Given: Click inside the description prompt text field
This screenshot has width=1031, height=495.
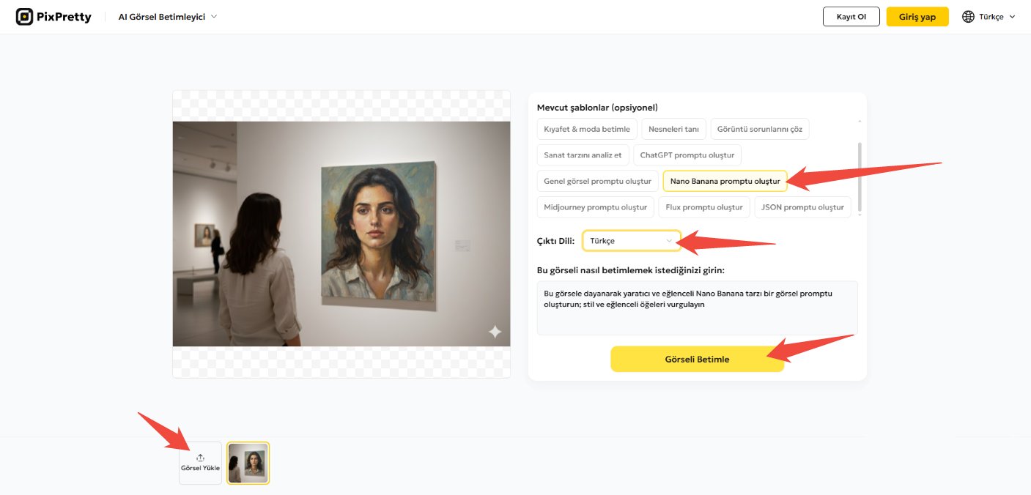Looking at the screenshot, I should pyautogui.click(x=696, y=308).
